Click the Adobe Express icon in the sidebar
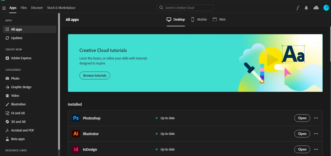The width and height of the screenshot is (331, 156). (7, 58)
